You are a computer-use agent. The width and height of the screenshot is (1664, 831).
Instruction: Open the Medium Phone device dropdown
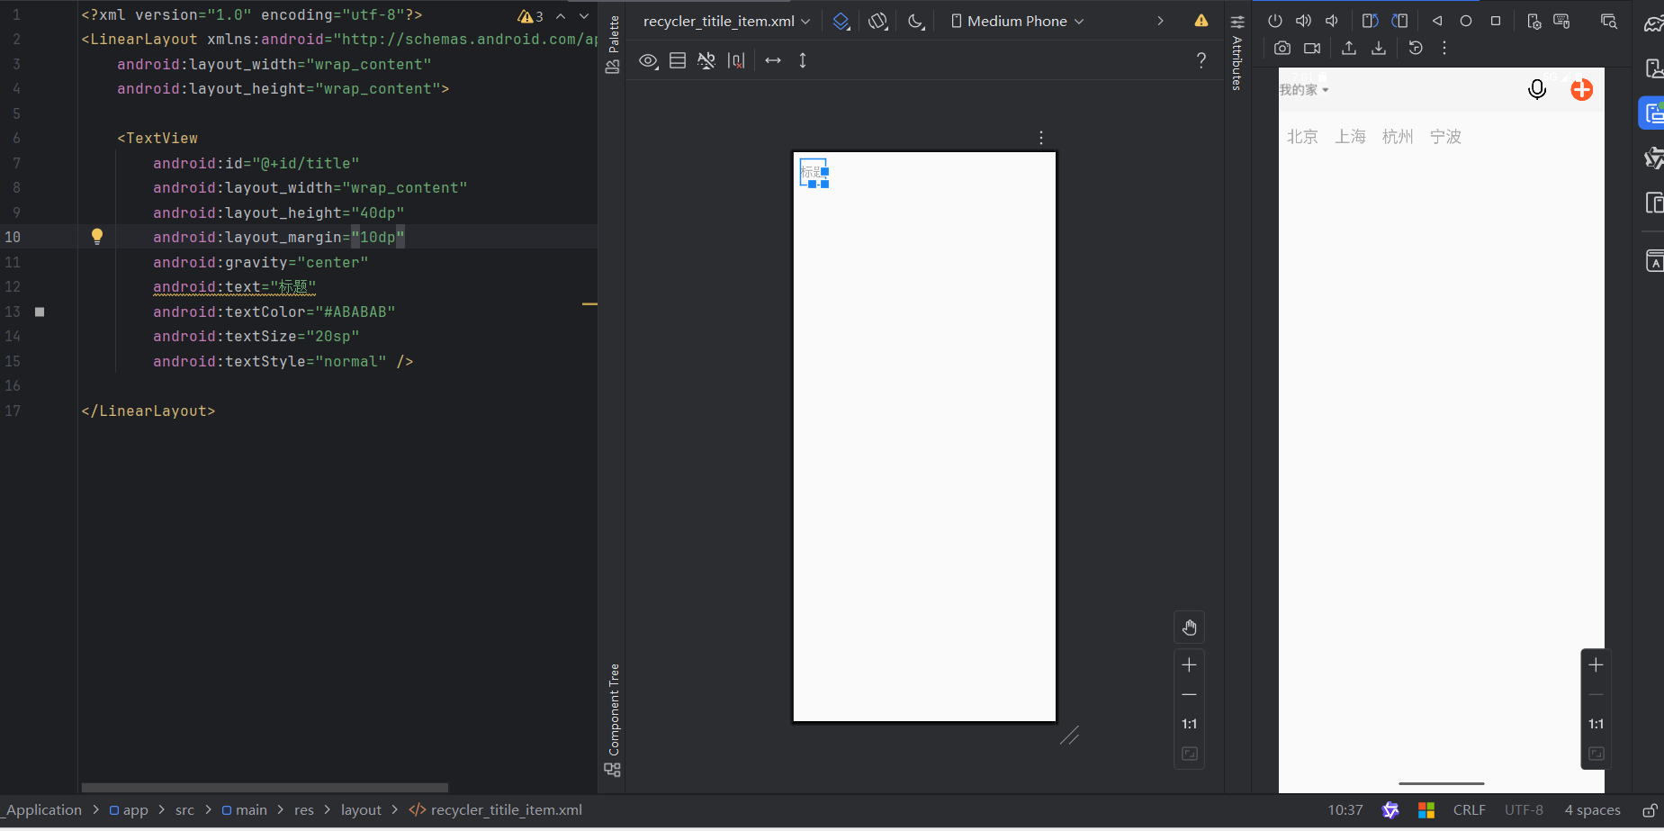pyautogui.click(x=1017, y=21)
